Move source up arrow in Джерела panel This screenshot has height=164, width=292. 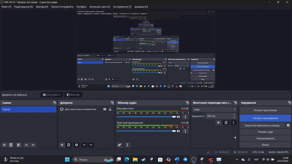click(84, 145)
